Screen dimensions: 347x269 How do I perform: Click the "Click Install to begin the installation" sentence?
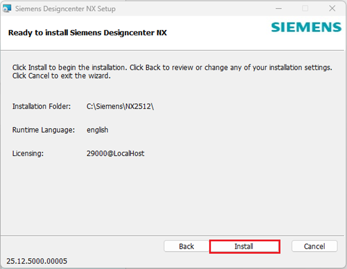(70, 68)
